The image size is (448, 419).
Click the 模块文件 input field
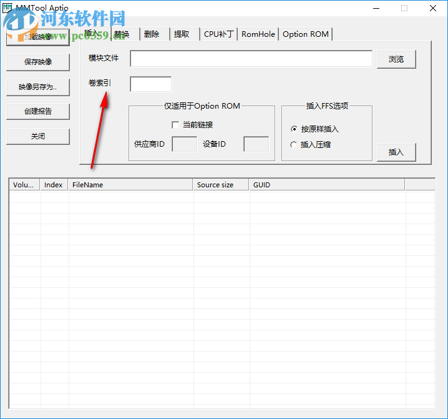click(251, 59)
